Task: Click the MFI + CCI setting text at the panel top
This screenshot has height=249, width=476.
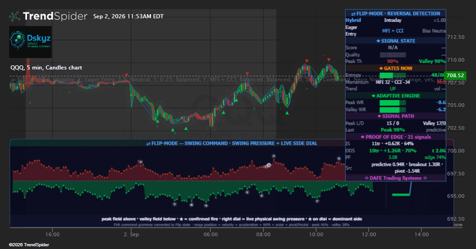Action: click(393, 31)
